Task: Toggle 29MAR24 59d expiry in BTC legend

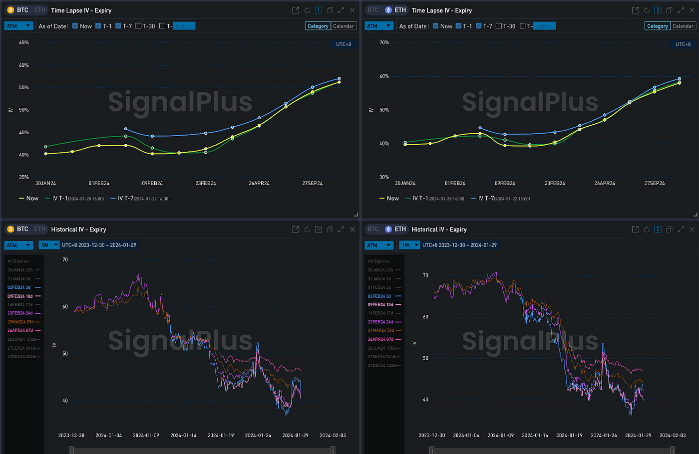Action: [20, 322]
